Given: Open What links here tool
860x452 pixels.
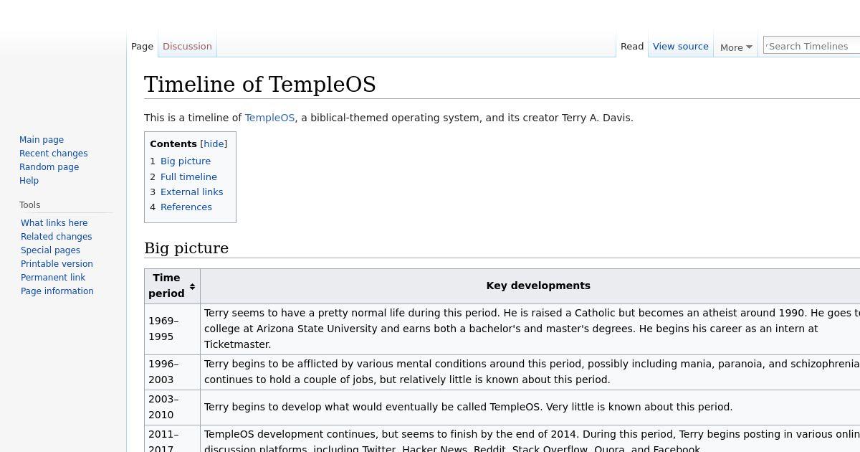Looking at the screenshot, I should [x=54, y=223].
